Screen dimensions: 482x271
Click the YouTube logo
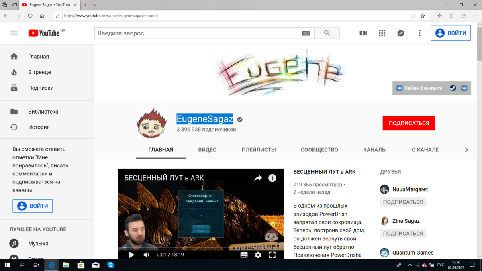coord(44,33)
